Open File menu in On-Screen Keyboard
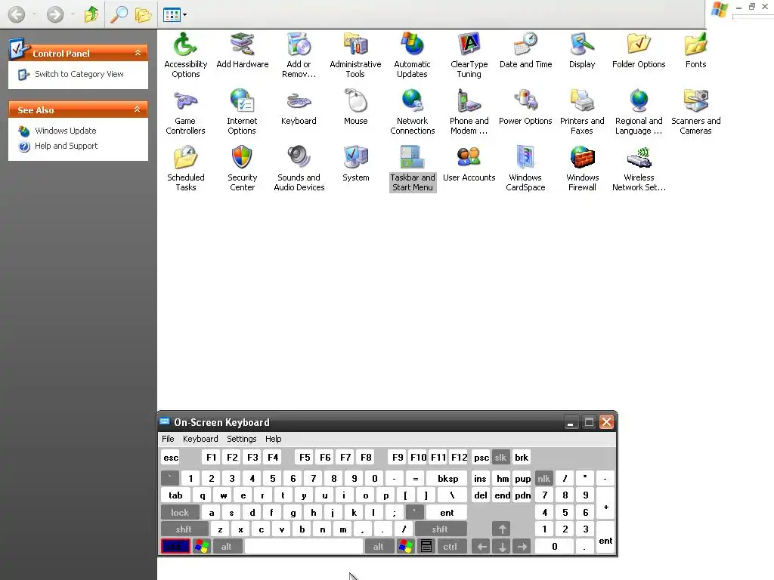Image resolution: width=774 pixels, height=580 pixels. (x=168, y=439)
